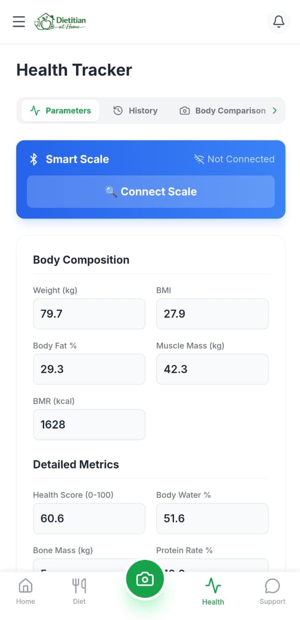Viewport: 300px width, 620px height.
Task: Switch to the Body Comparison tab
Action: pyautogui.click(x=224, y=110)
